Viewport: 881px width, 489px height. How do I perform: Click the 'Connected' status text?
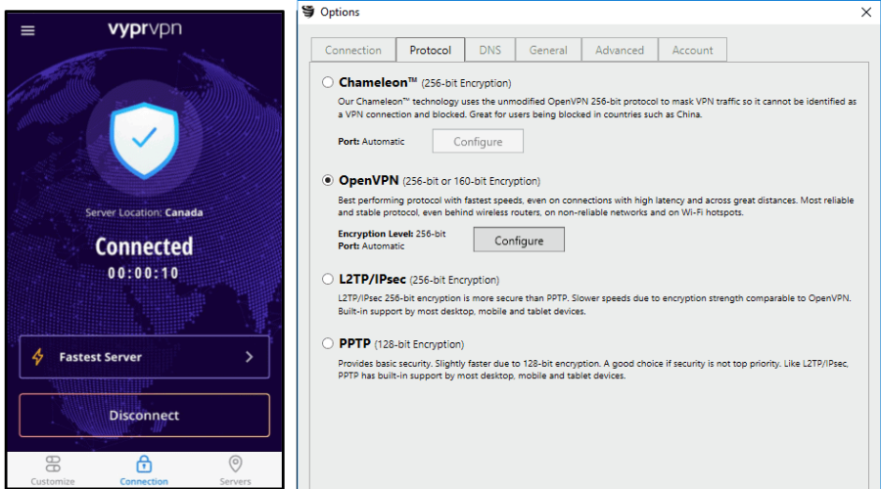click(144, 246)
